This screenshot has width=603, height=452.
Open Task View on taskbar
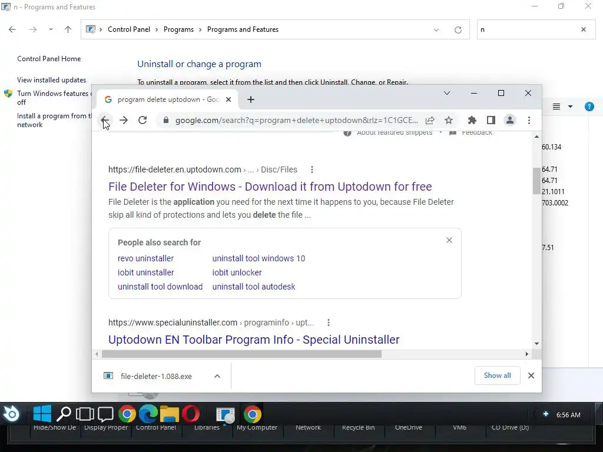[85, 414]
